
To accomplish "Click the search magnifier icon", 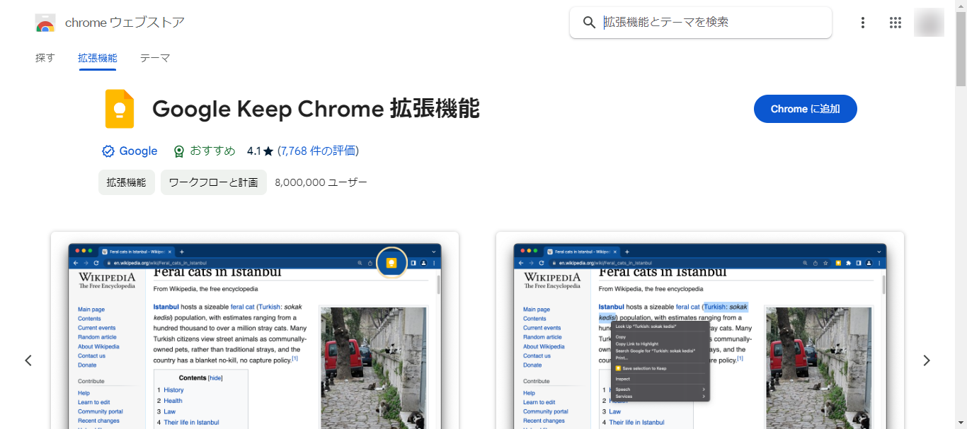I will point(589,22).
